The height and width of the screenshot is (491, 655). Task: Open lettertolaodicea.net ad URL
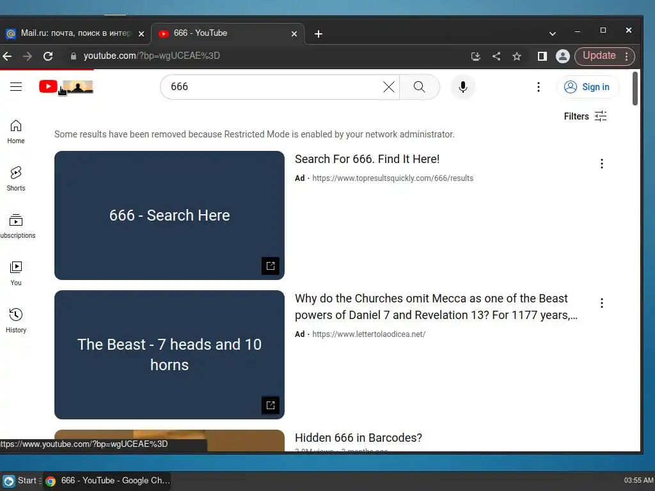pyautogui.click(x=369, y=334)
